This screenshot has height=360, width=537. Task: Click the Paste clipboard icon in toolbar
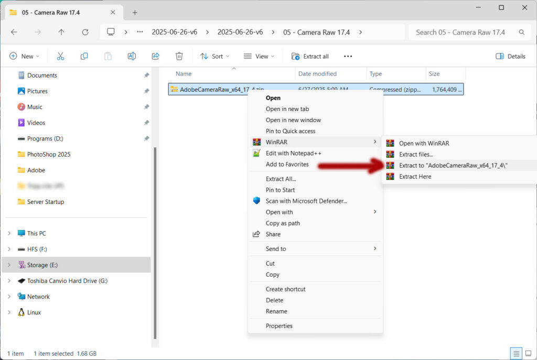click(108, 56)
